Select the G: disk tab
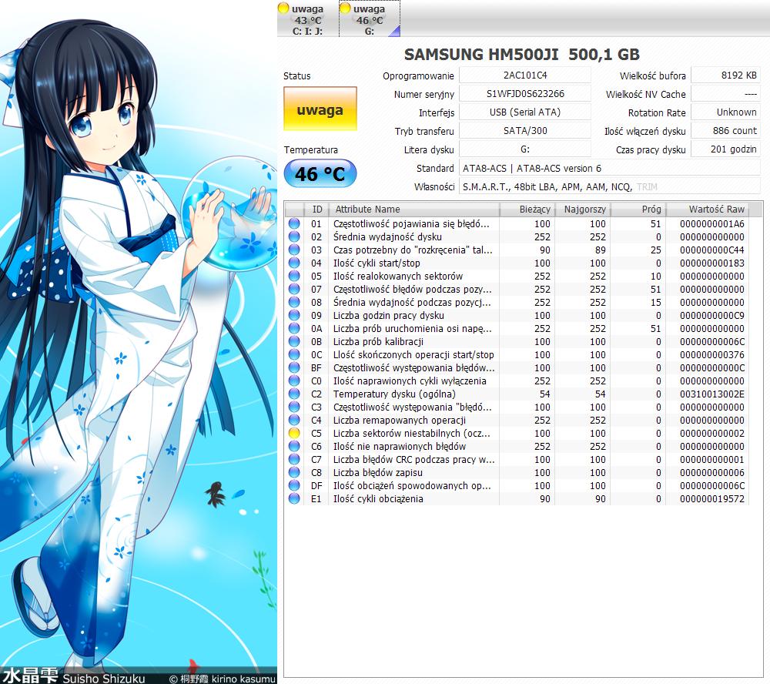 click(370, 20)
